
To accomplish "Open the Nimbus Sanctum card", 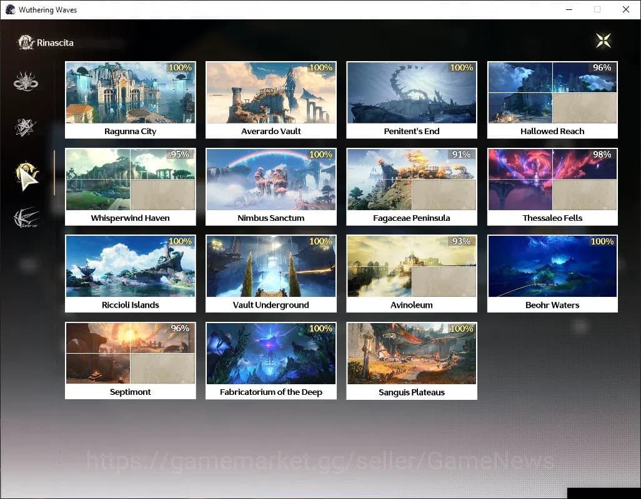I will (x=271, y=187).
